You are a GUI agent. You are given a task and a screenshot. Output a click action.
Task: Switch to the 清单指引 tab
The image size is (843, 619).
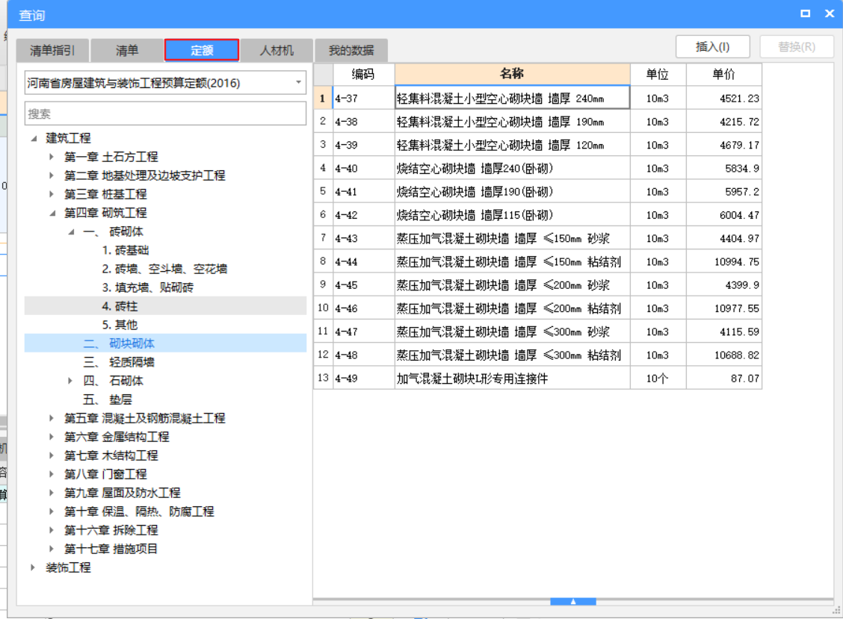[52, 51]
